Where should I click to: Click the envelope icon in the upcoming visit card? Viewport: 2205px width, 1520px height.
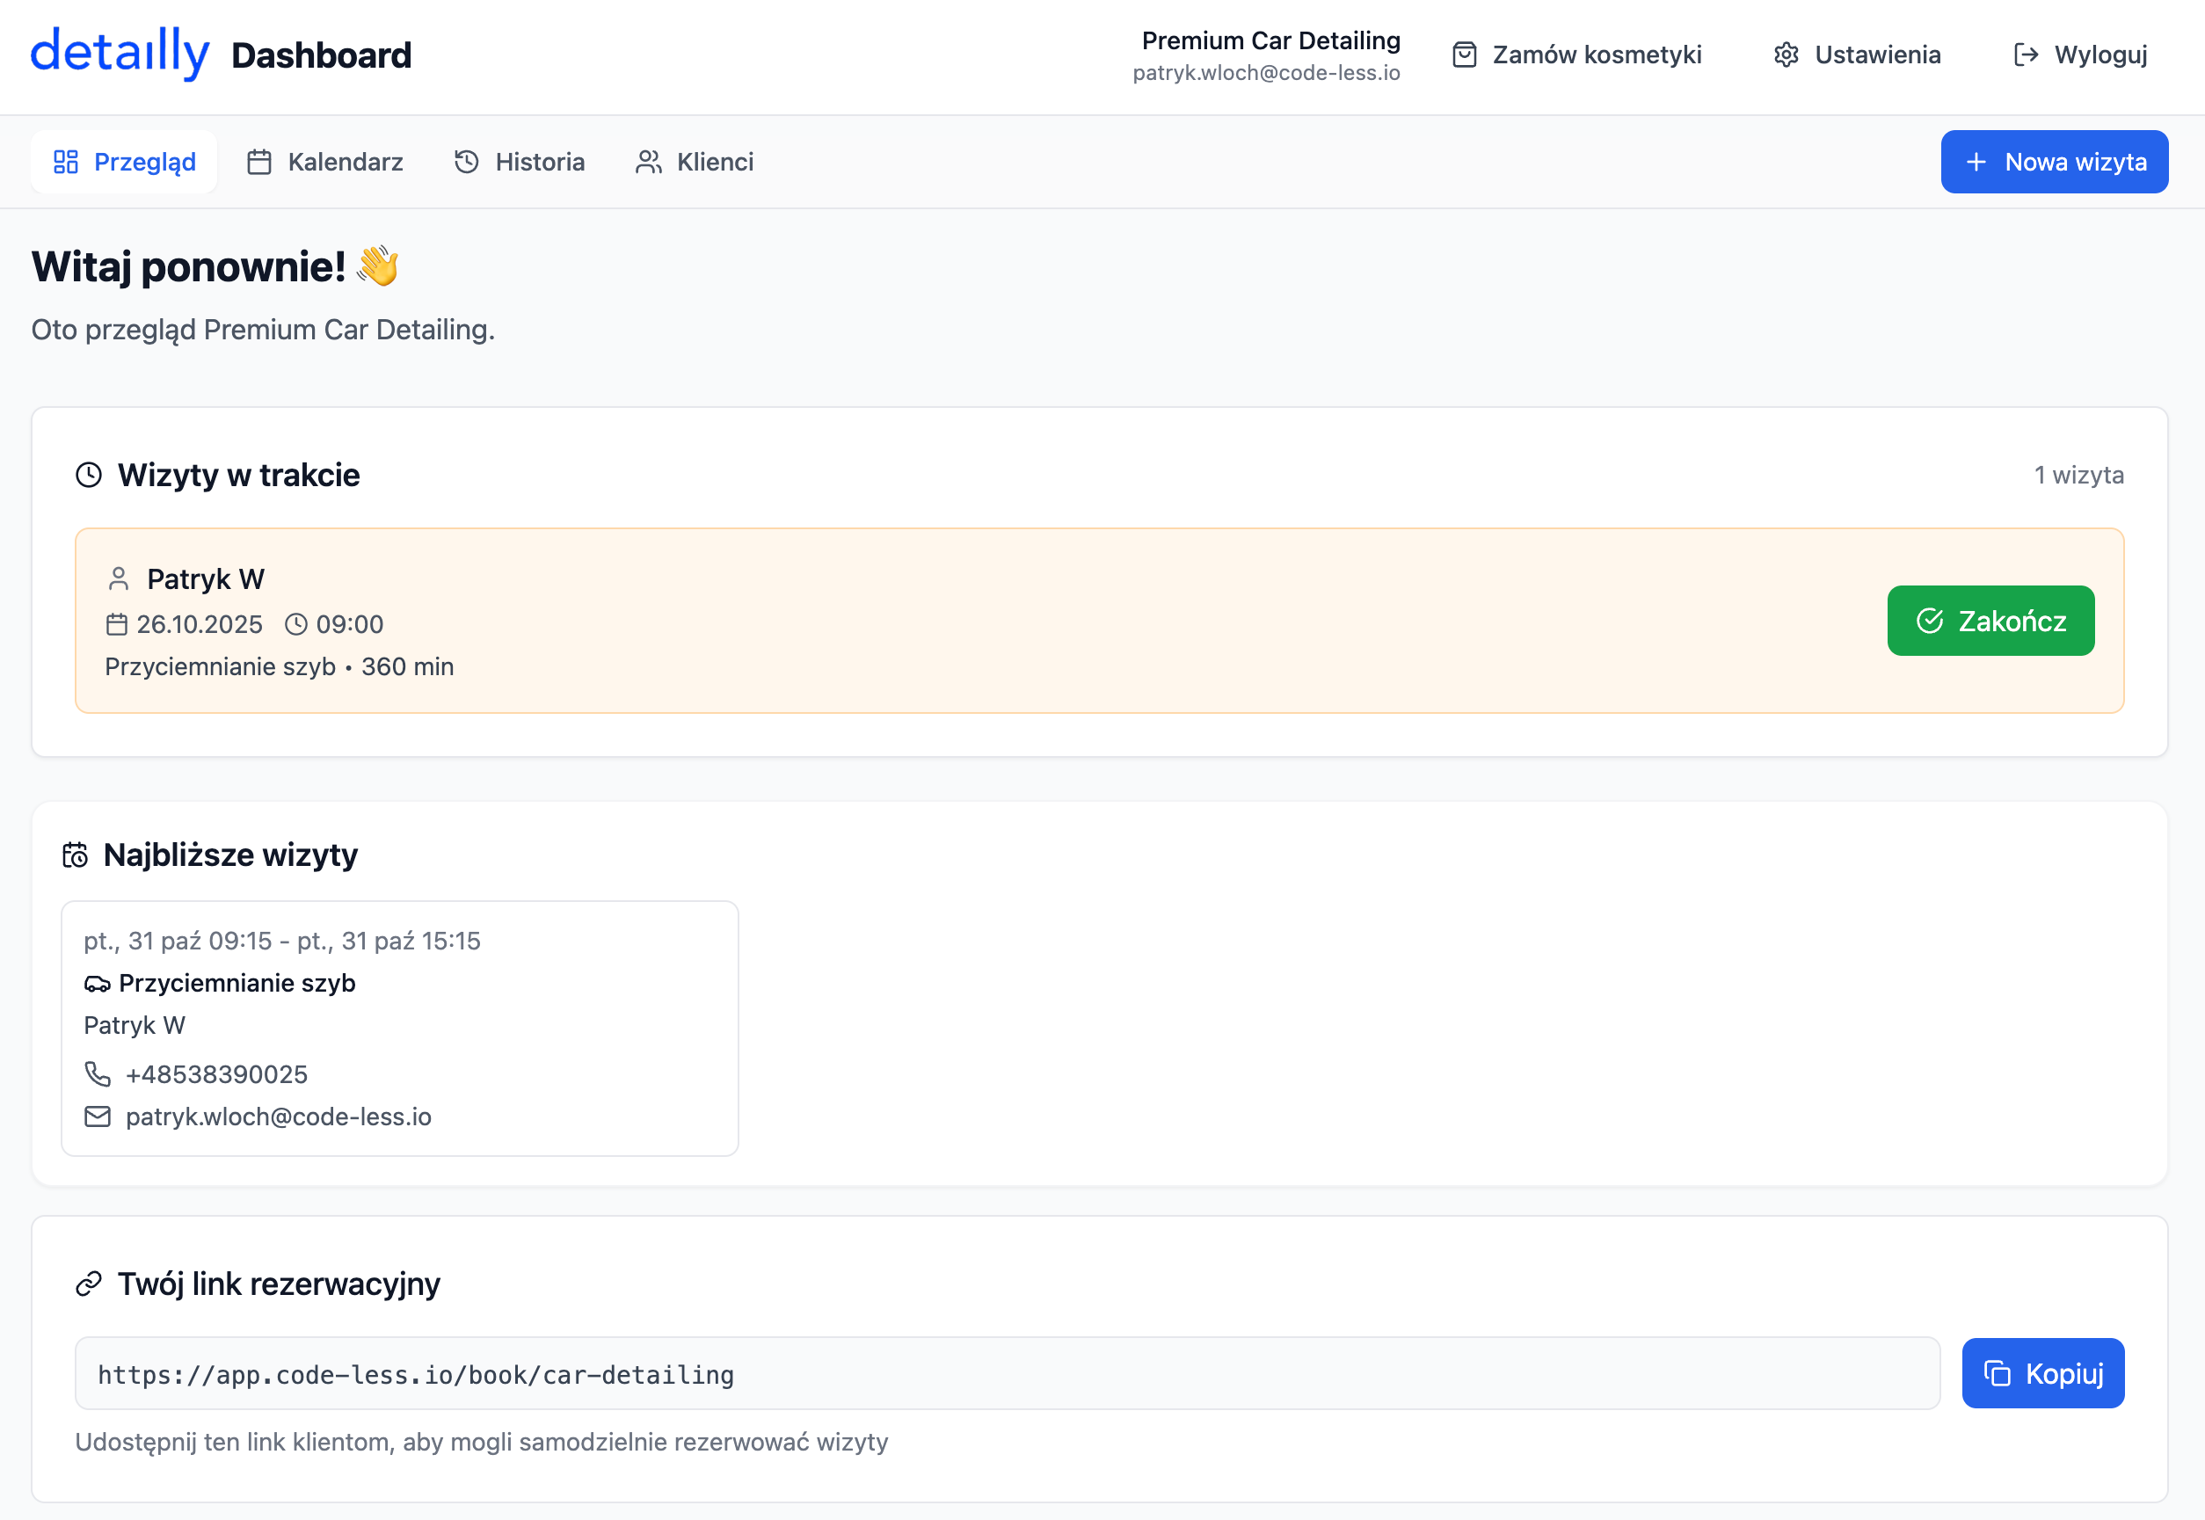(x=98, y=1116)
